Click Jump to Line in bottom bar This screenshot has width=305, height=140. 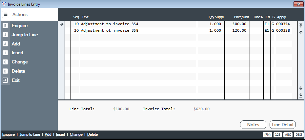pos(30,134)
